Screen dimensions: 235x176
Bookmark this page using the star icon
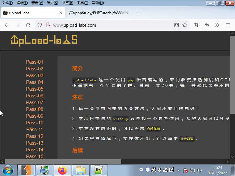185,25
